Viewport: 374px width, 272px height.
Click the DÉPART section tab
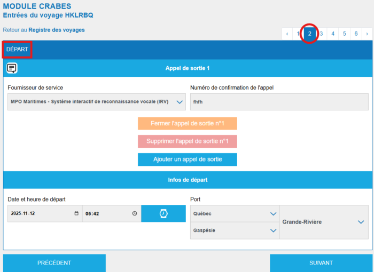[17, 49]
